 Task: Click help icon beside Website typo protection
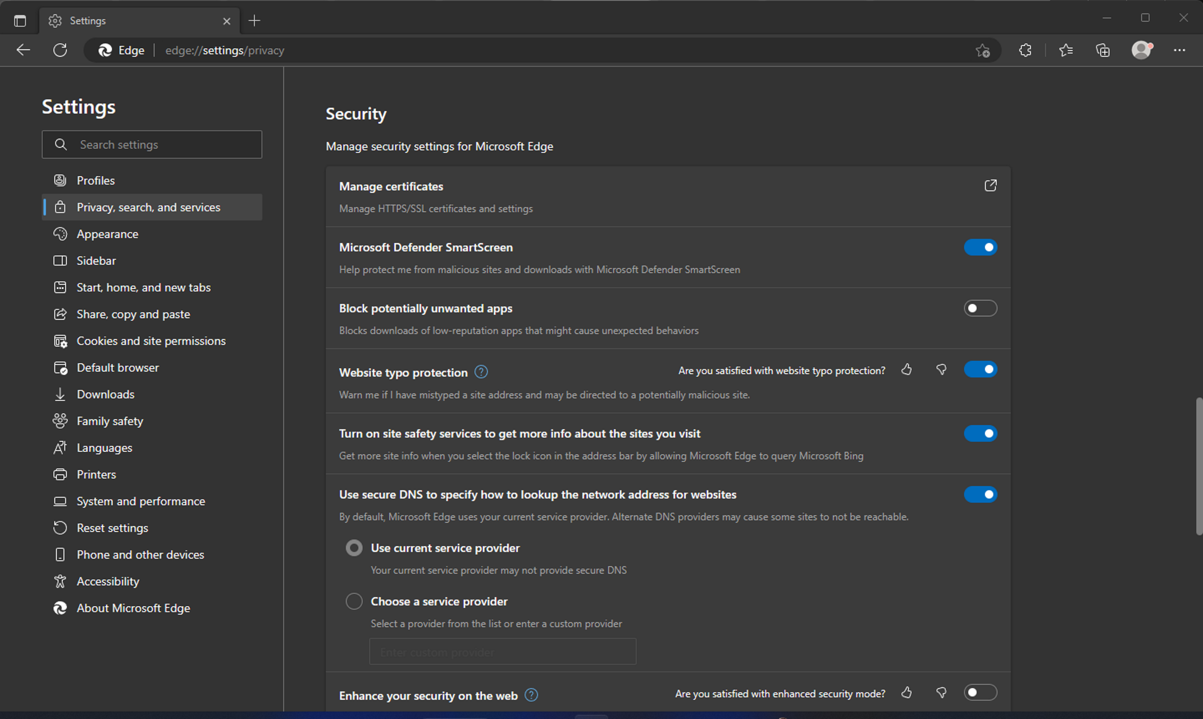[x=481, y=372]
